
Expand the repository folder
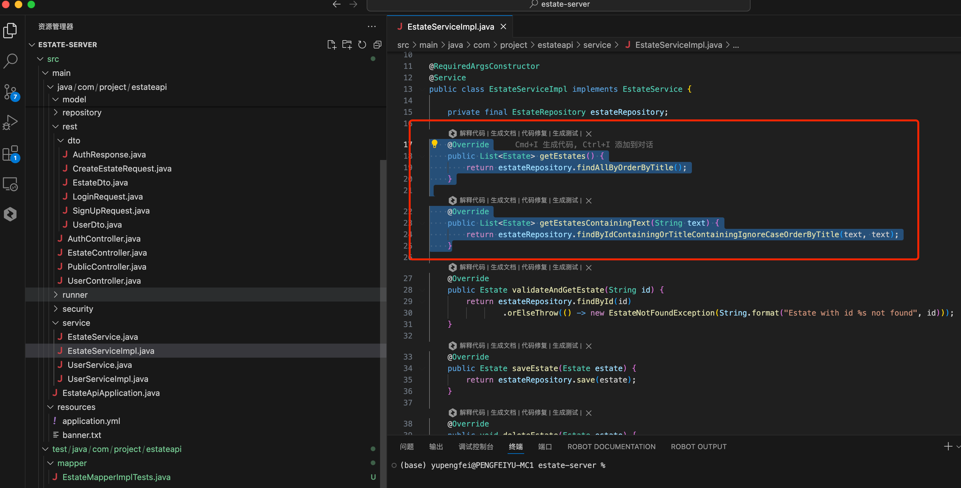coord(82,113)
